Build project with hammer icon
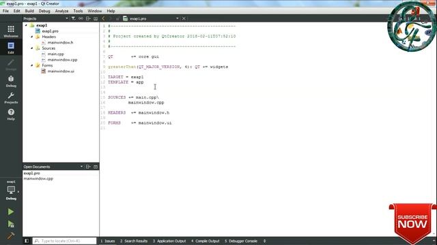The height and width of the screenshot is (245, 437). (x=11, y=235)
